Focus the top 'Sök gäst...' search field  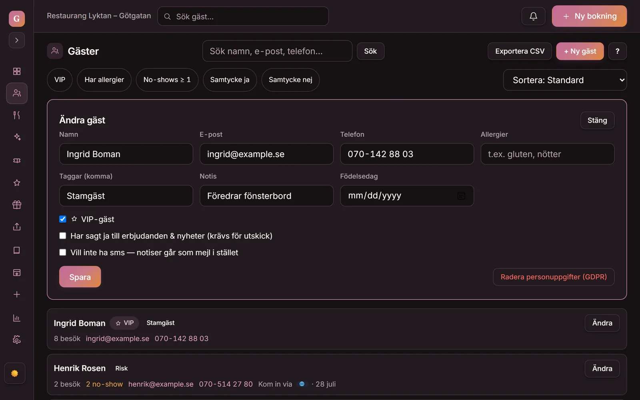coord(243,16)
